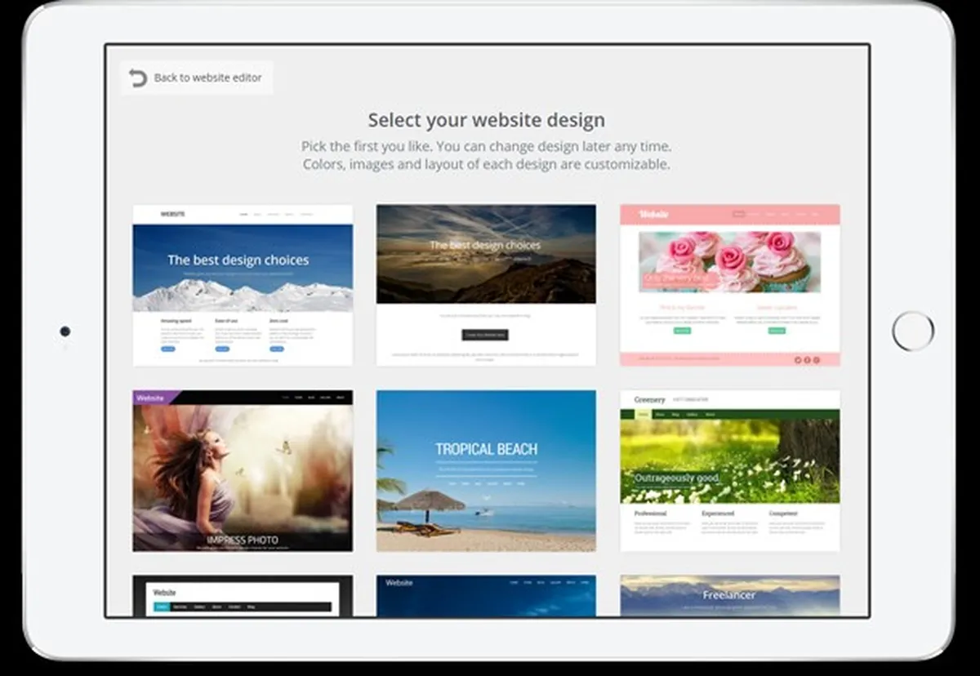The height and width of the screenshot is (676, 980).
Task: Click the 'Select your website design' heading
Action: [487, 120]
